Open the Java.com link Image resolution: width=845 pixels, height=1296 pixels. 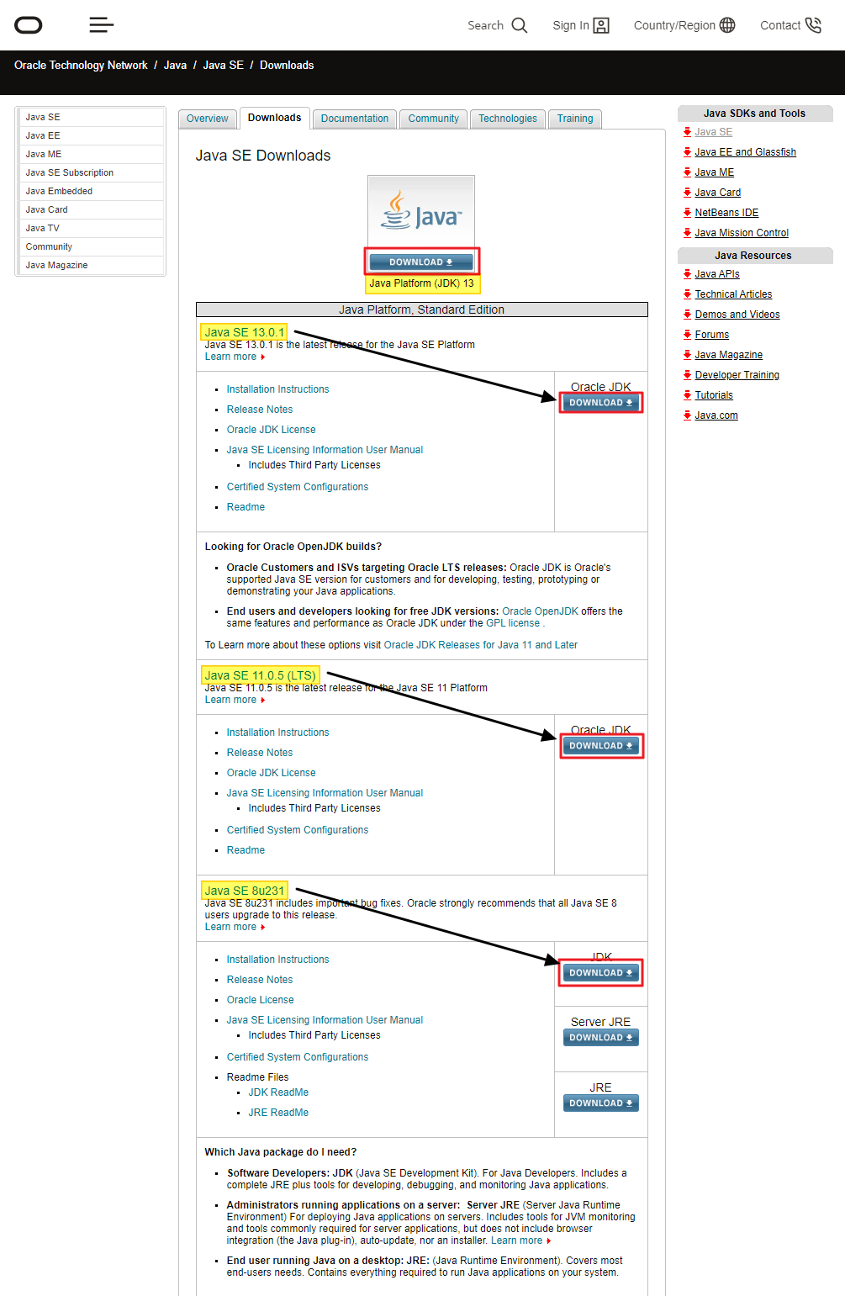pyautogui.click(x=716, y=415)
